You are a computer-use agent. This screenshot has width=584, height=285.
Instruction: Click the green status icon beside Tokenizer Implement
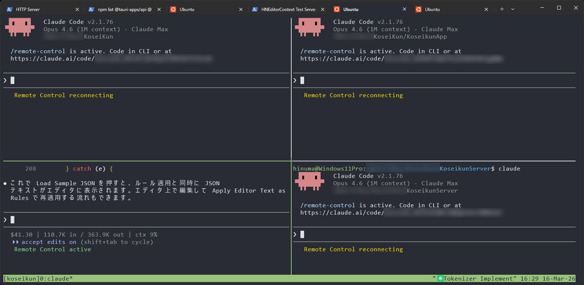[x=439, y=278]
